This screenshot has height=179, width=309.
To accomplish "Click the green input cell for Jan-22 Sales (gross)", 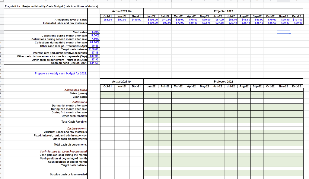I will tap(151, 93).
